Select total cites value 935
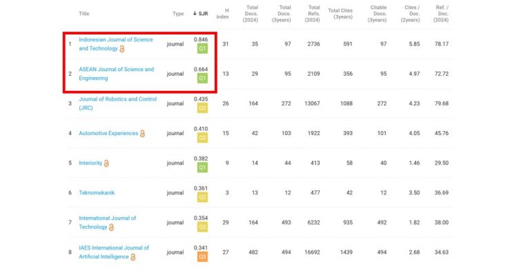Screen dimensions: 530x275 (348, 223)
